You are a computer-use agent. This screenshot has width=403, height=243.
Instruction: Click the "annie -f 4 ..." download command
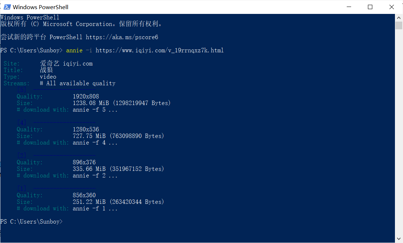(x=95, y=143)
